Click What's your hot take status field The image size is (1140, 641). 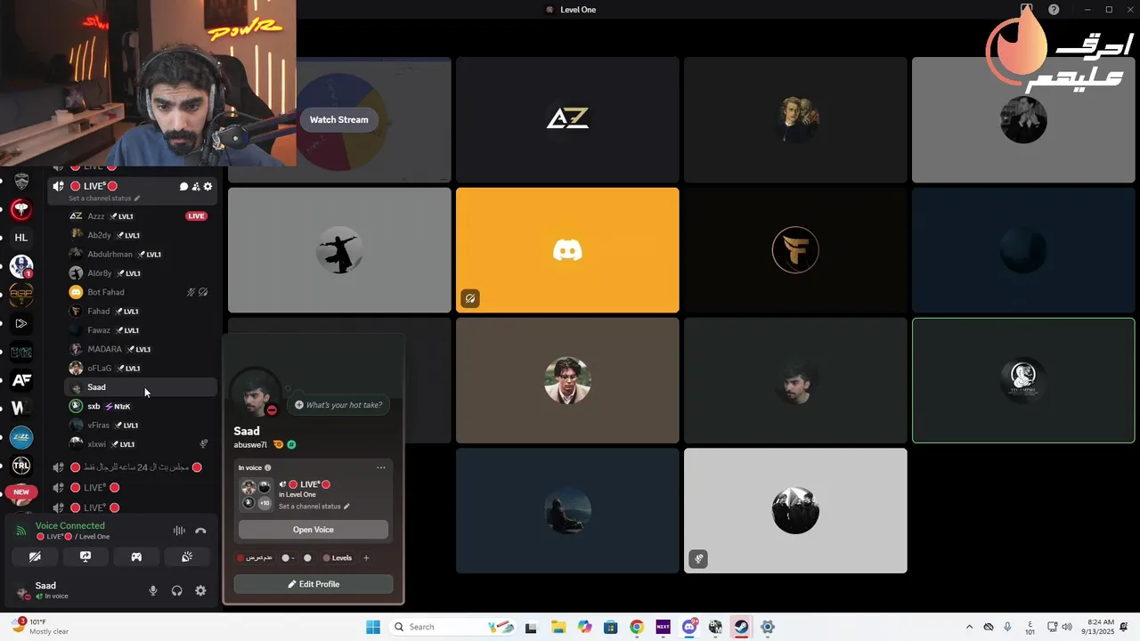[x=338, y=405]
